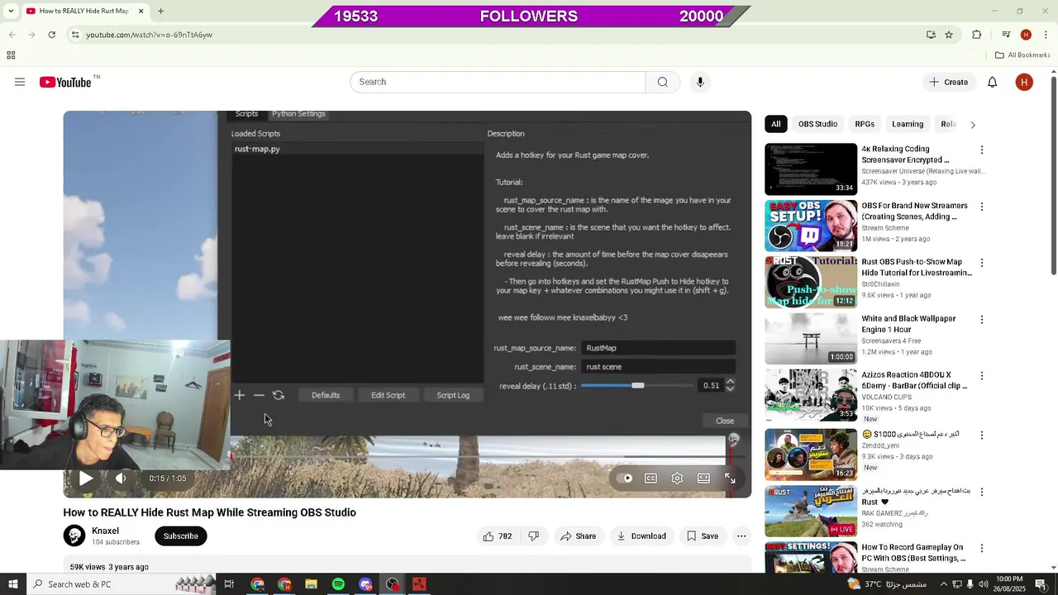Open browser media controls icon
Viewport: 1058px width, 595px height.
point(1006,35)
